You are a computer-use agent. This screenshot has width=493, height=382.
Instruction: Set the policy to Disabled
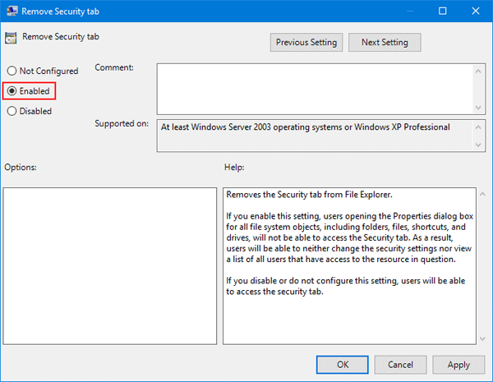pyautogui.click(x=12, y=111)
